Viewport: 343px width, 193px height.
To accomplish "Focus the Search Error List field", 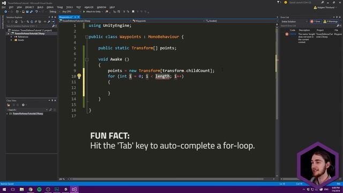I will 309,26.
